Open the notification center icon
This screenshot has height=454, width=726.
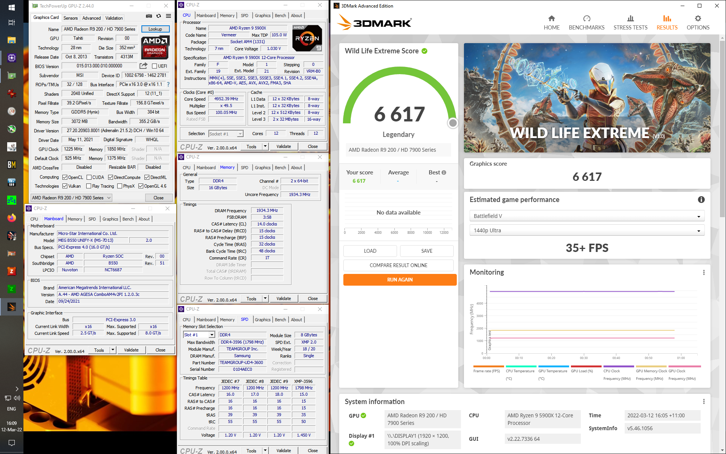(11, 443)
